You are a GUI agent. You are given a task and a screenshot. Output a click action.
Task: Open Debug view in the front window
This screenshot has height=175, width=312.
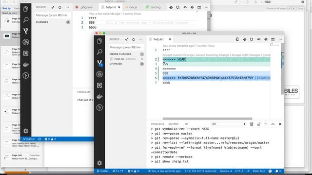pyautogui.click(x=99, y=74)
